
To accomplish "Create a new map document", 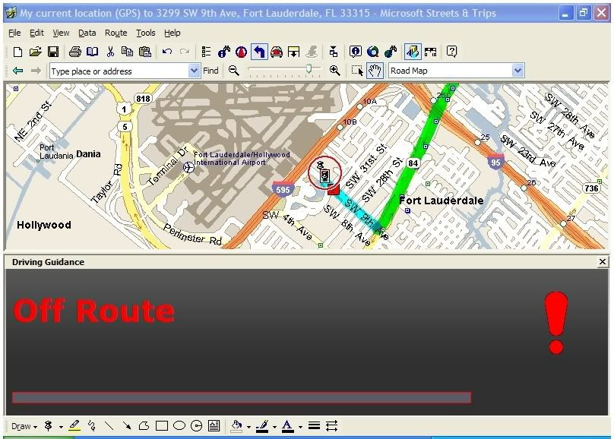I will pos(17,52).
